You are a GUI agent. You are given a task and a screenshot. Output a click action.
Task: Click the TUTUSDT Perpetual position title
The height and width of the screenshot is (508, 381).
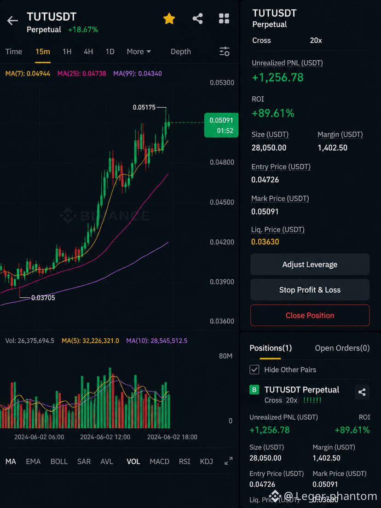[x=302, y=390]
